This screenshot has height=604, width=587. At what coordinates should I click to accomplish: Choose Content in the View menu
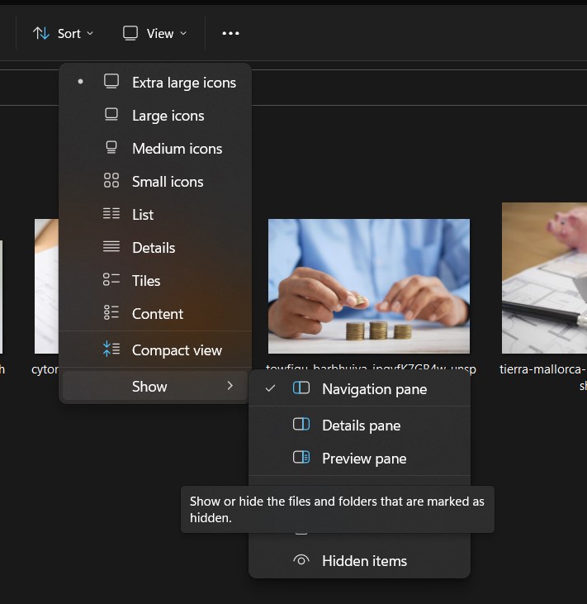click(157, 314)
